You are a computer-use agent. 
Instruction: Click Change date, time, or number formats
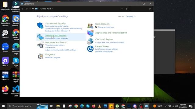click(110, 42)
